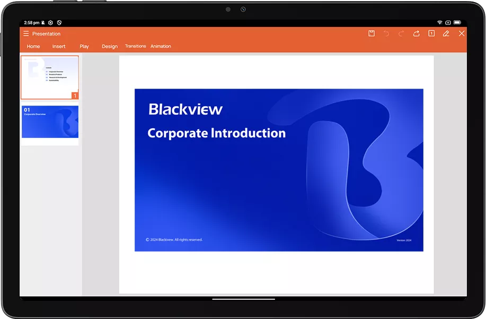Switch to the Animation tab
The width and height of the screenshot is (486, 319).
pyautogui.click(x=161, y=46)
